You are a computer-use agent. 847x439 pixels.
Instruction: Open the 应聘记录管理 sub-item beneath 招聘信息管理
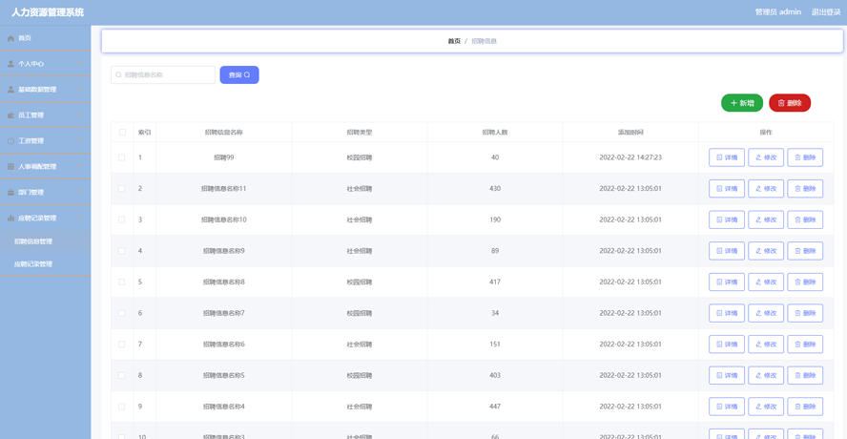click(46, 264)
